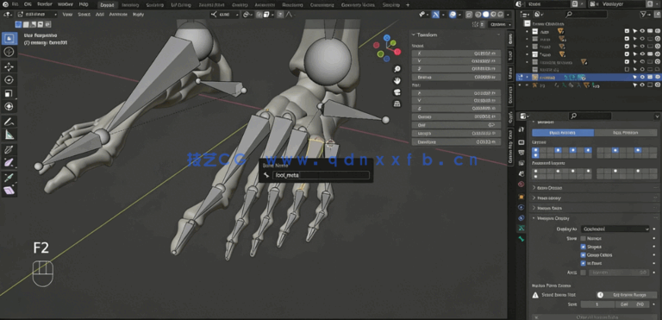The image size is (662, 320).
Task: Open the object interaction mode dropdown
Action: point(37,15)
